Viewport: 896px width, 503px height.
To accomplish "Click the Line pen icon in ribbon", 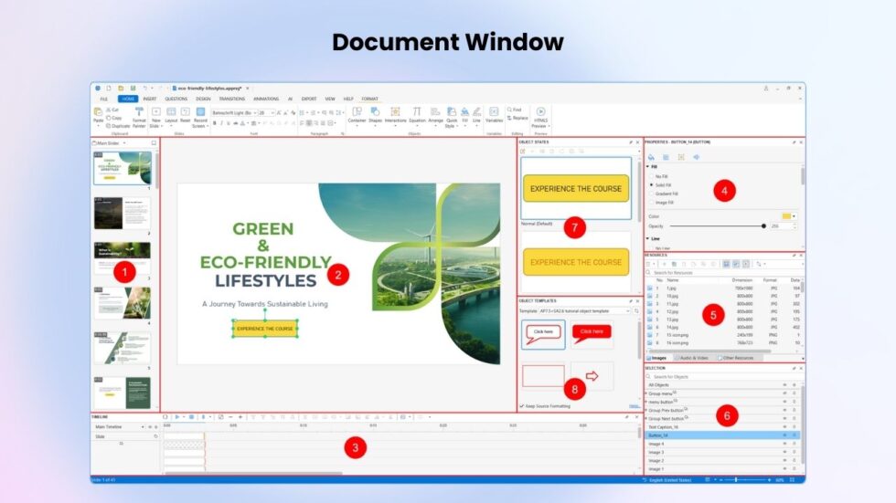I will [x=476, y=111].
